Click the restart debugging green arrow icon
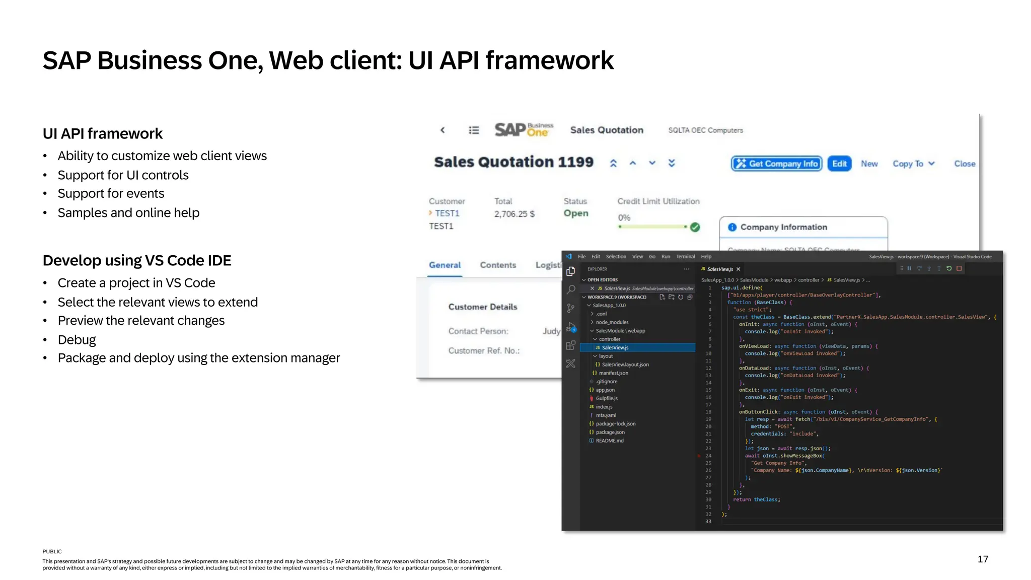 tap(949, 269)
